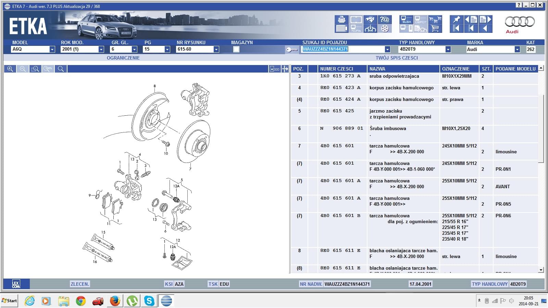Select part number 1K0 615 273 A
548x308 pixels.
point(340,76)
